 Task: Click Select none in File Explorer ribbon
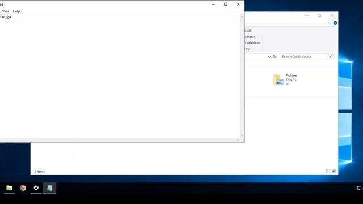(x=250, y=37)
